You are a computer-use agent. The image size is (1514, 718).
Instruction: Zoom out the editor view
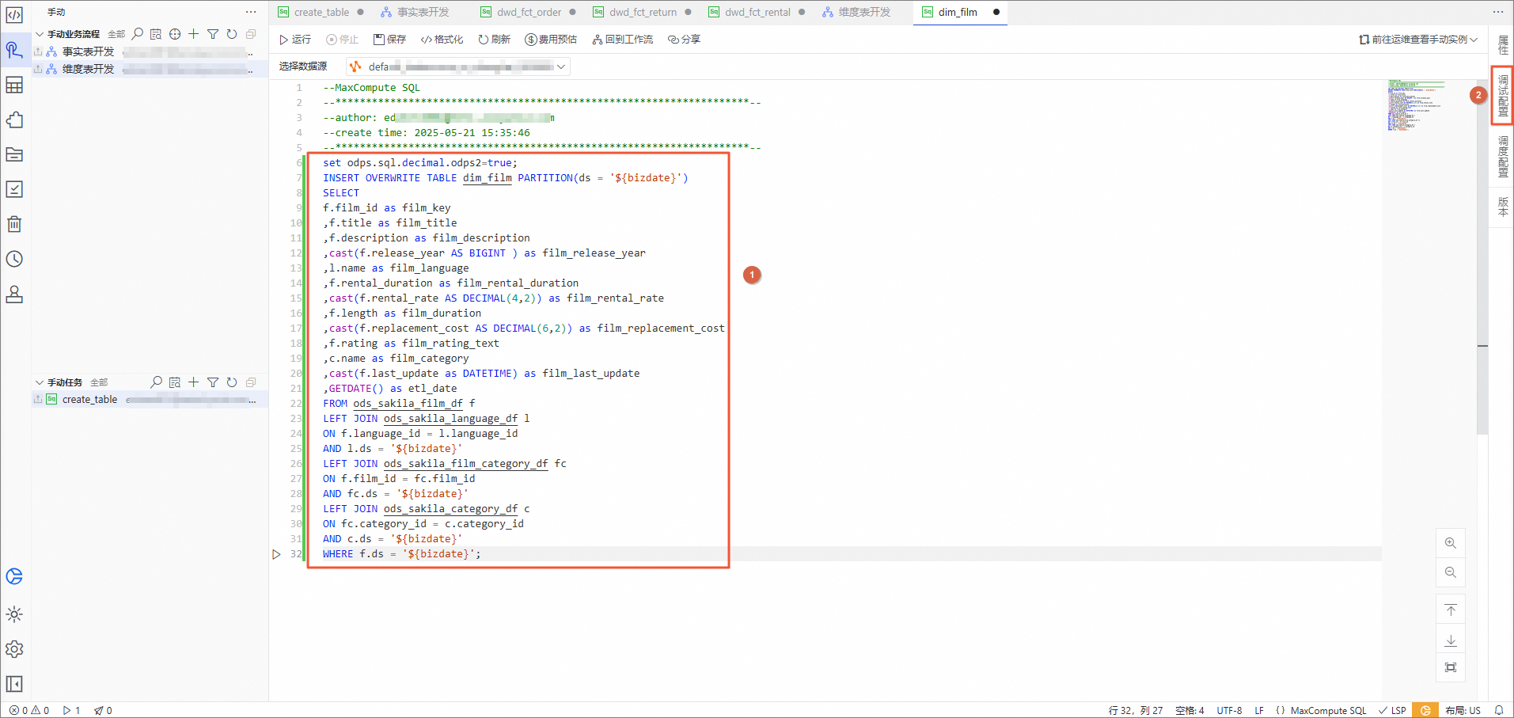click(x=1451, y=572)
